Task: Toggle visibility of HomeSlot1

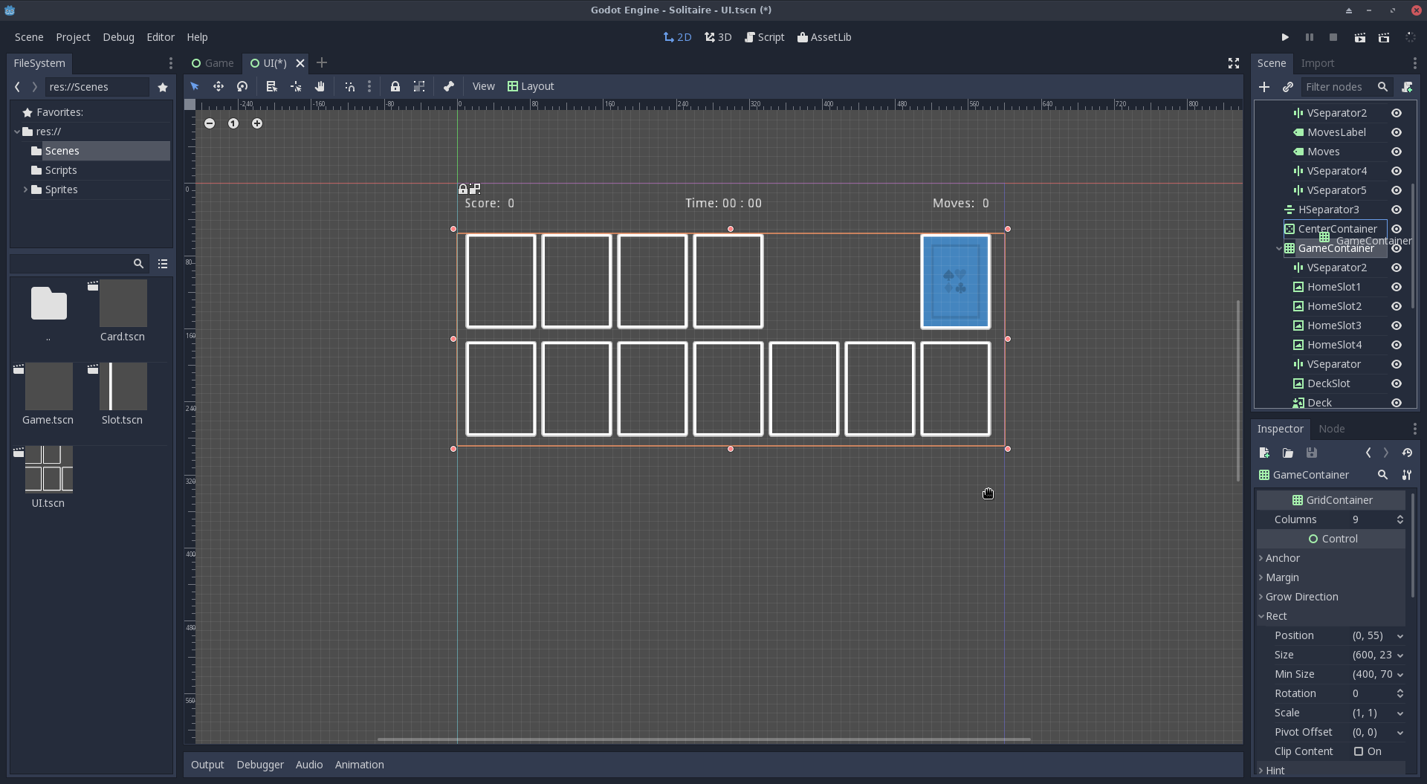Action: [x=1397, y=287]
